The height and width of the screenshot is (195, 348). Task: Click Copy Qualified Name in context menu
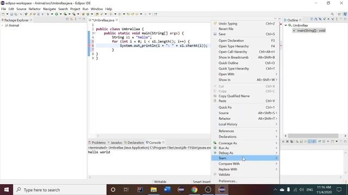tap(245, 96)
